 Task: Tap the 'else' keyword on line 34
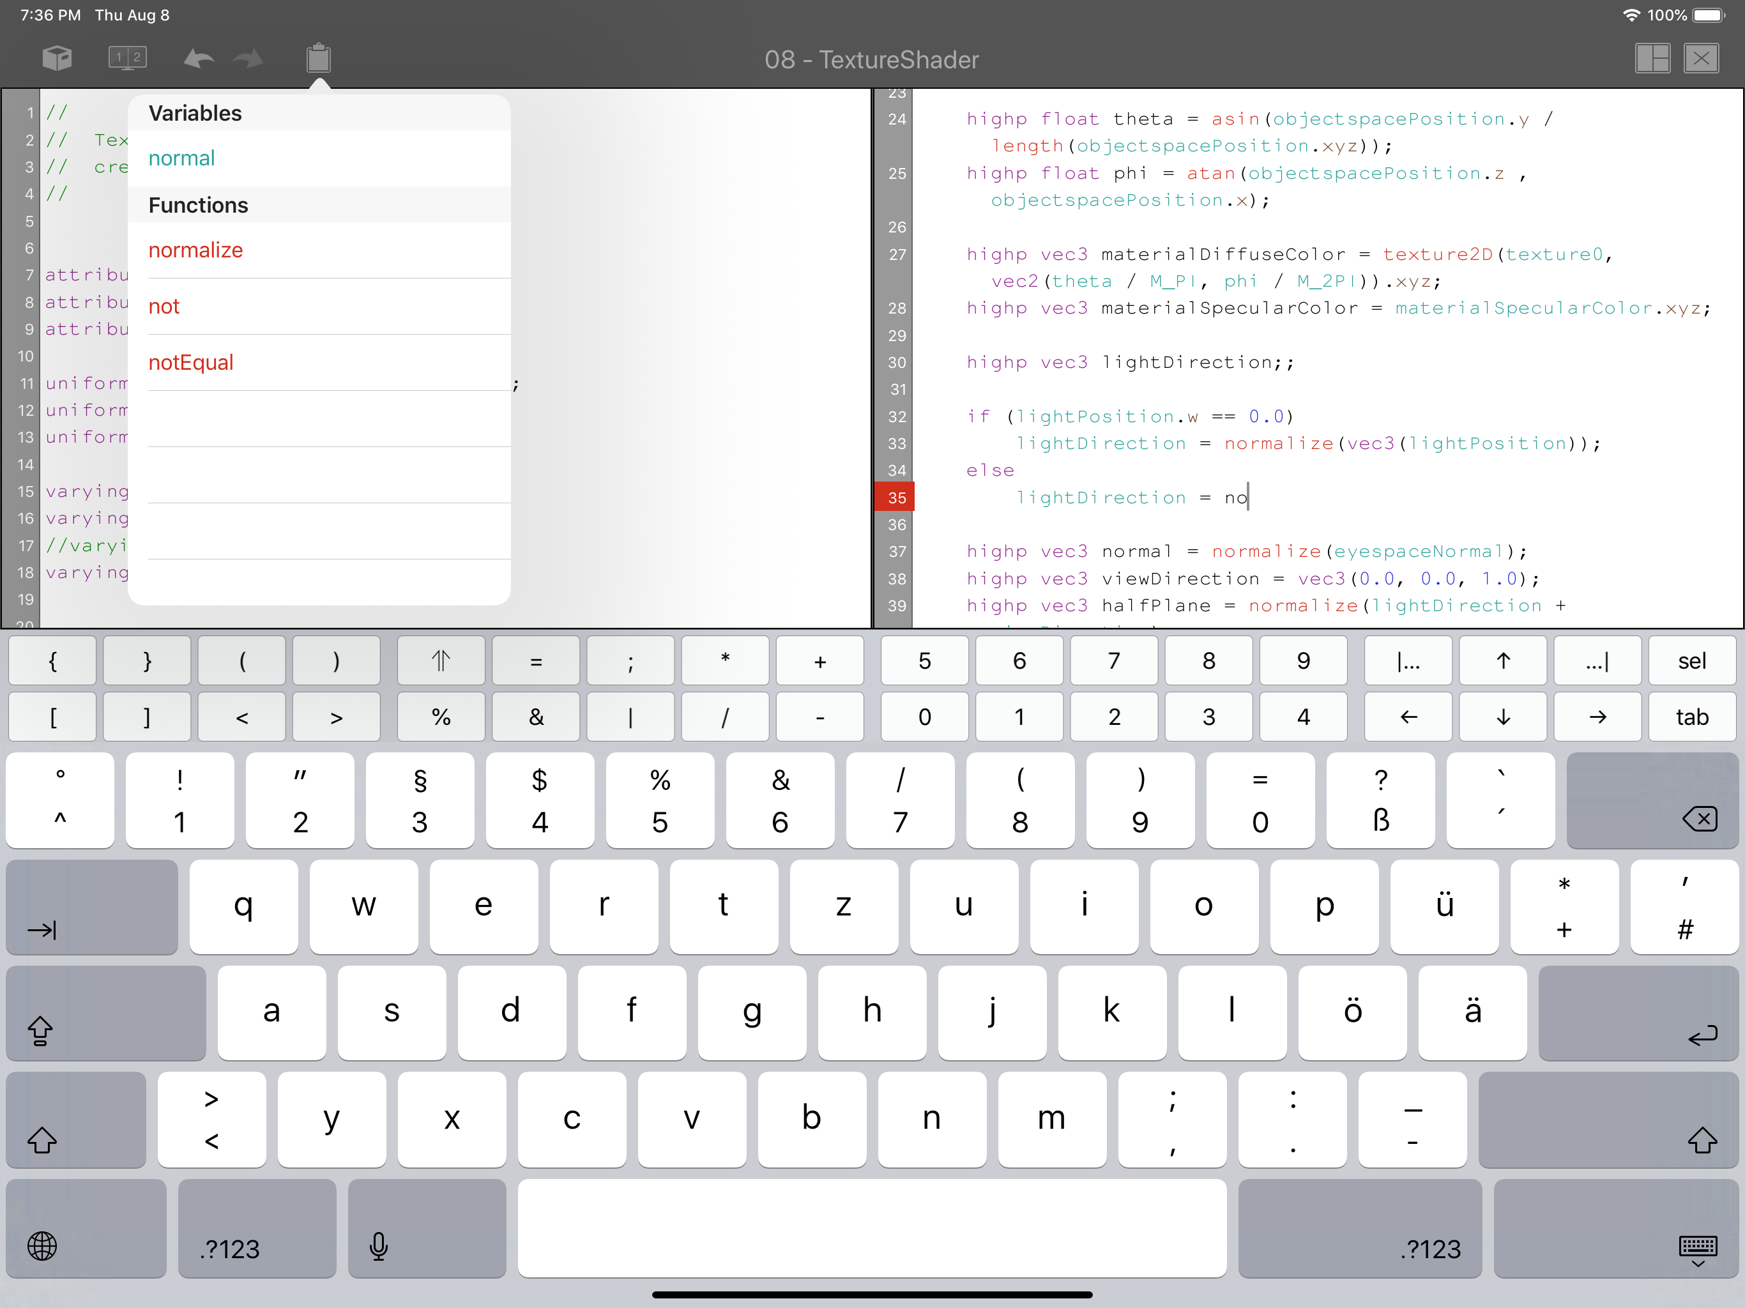tap(990, 470)
